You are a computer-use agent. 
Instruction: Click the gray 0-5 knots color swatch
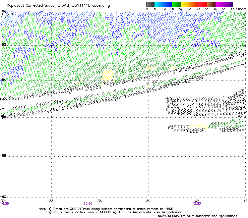tap(150, 4)
